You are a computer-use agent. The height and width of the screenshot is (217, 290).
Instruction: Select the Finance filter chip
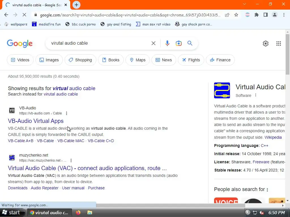pyautogui.click(x=220, y=60)
